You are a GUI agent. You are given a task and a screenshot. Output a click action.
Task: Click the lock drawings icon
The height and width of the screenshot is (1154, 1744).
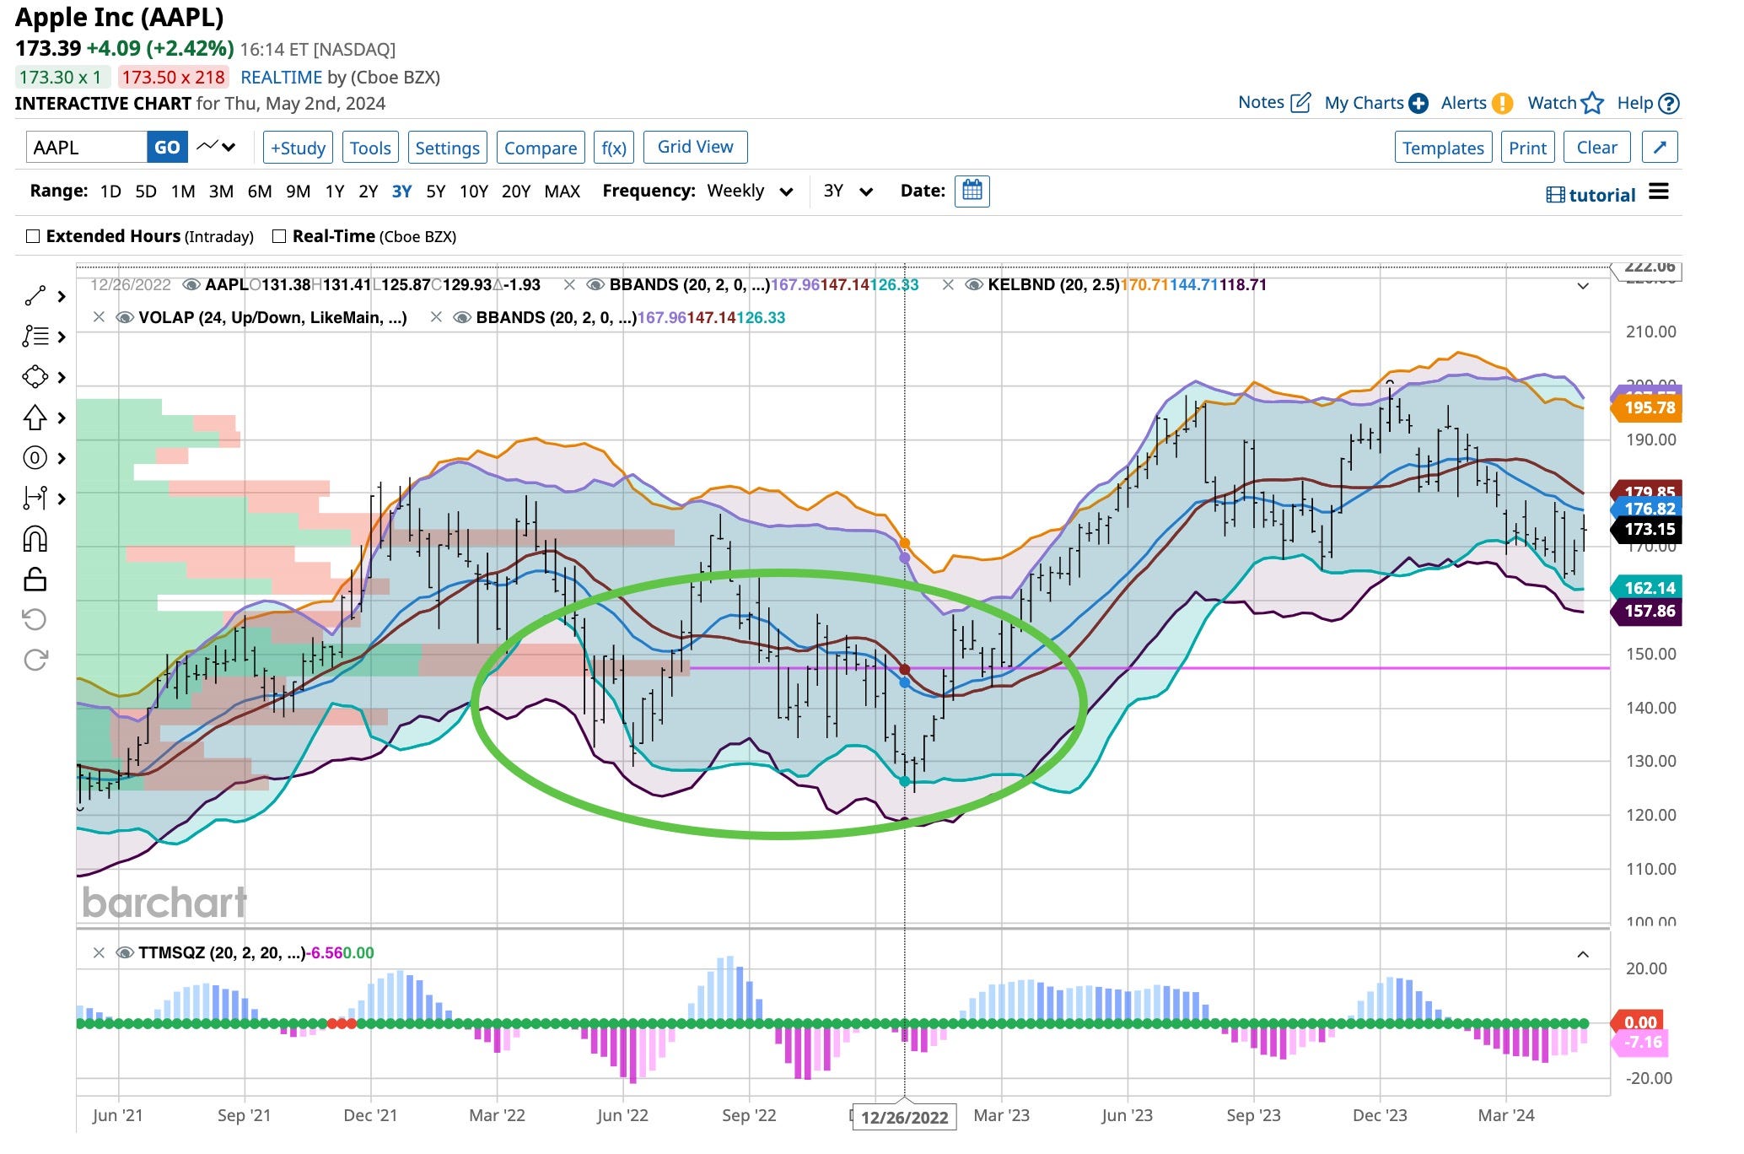pos(35,580)
